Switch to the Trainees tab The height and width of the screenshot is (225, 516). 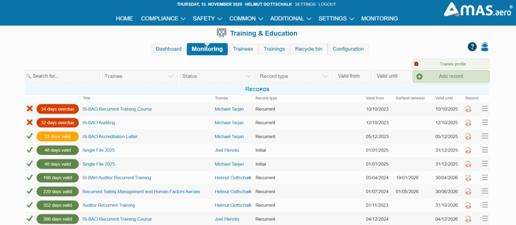(243, 49)
